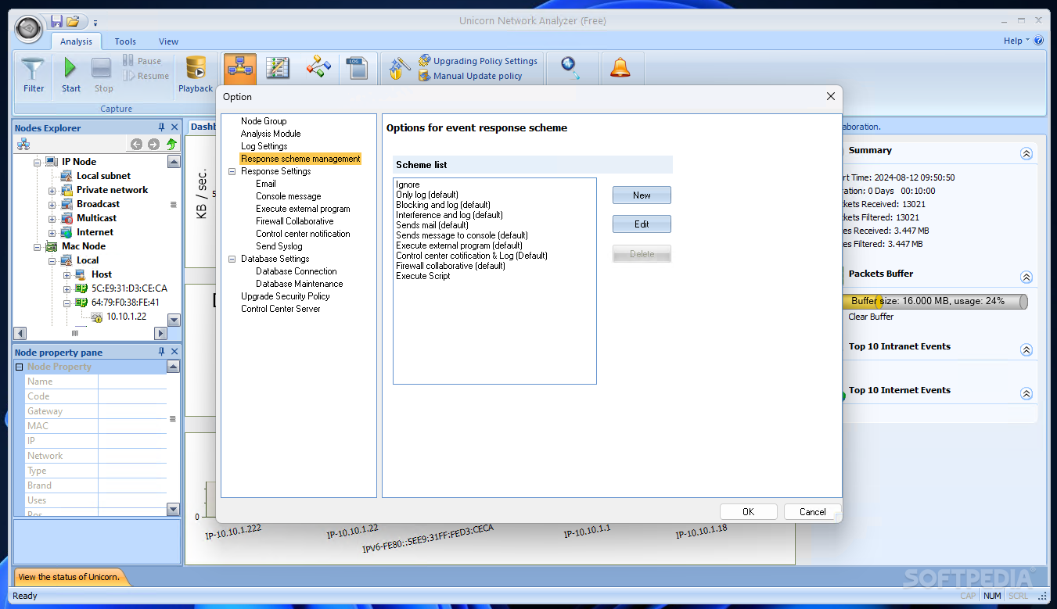Click the Nodes Explorer back arrow
This screenshot has width=1057, height=609.
pyautogui.click(x=136, y=145)
